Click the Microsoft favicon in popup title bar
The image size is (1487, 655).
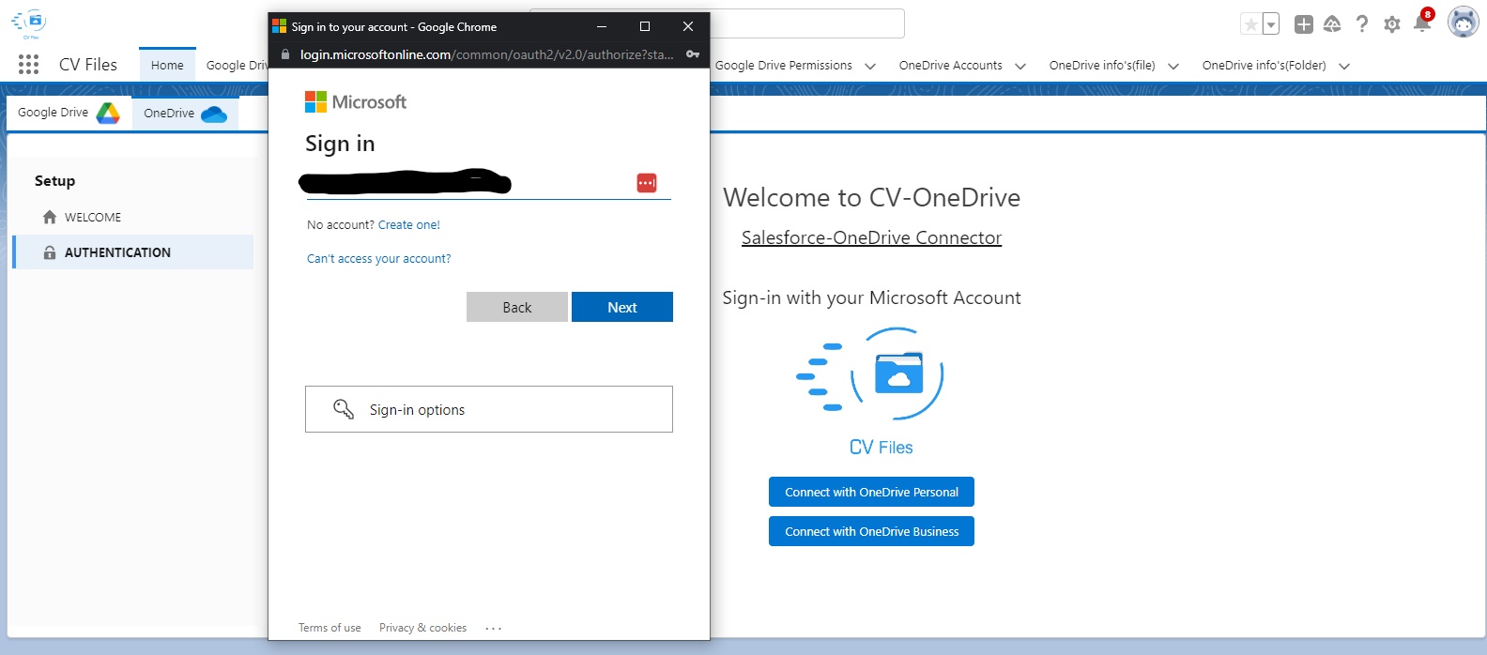point(279,26)
